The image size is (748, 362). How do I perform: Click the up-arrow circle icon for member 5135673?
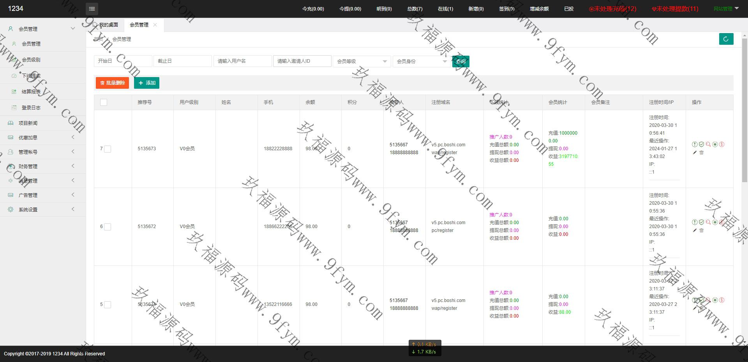695,144
